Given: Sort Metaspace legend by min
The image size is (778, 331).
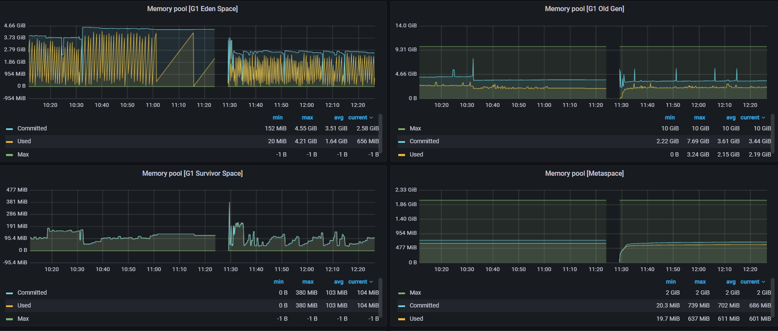Looking at the screenshot, I should (x=671, y=282).
